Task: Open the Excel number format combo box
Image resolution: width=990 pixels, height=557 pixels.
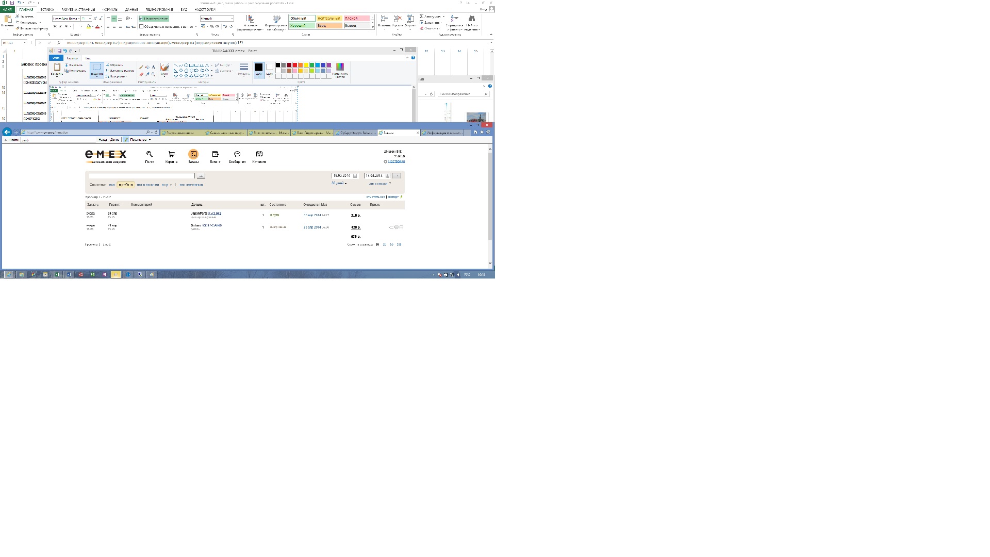Action: point(217,19)
